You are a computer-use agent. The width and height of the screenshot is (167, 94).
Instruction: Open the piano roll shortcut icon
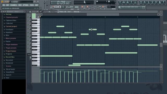(128, 2)
